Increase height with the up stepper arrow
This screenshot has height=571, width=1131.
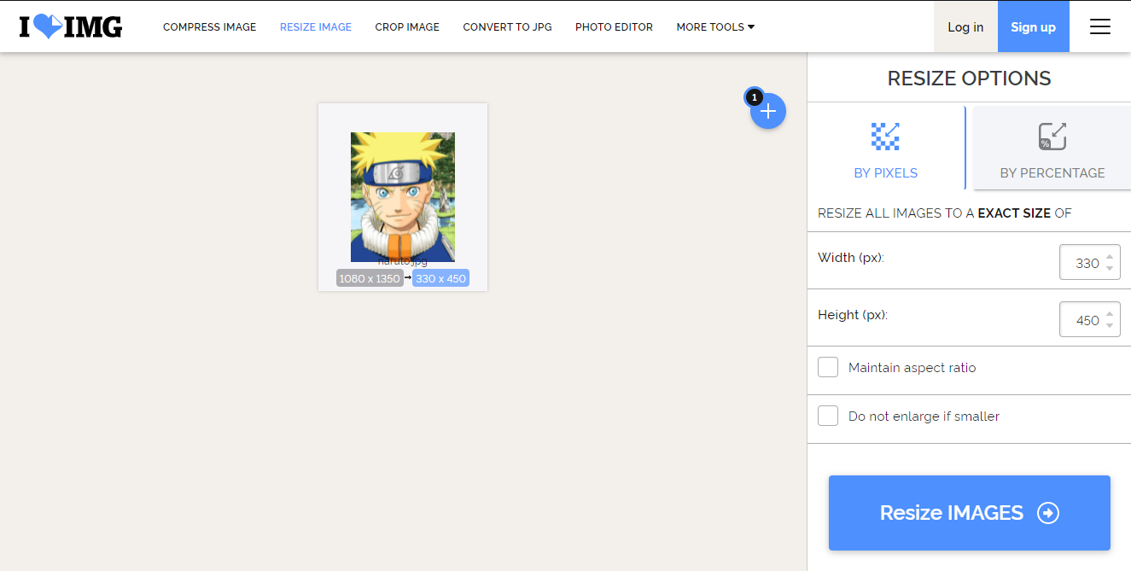tap(1109, 314)
